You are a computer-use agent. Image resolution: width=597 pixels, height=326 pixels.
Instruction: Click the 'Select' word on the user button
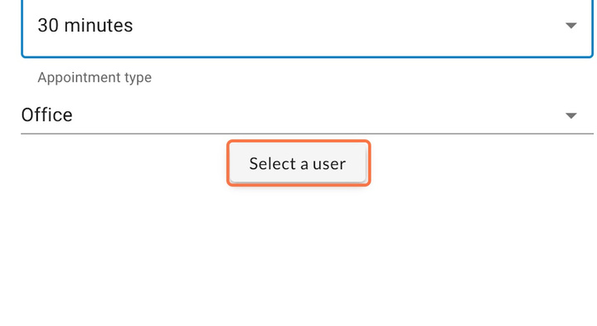pyautogui.click(x=273, y=163)
